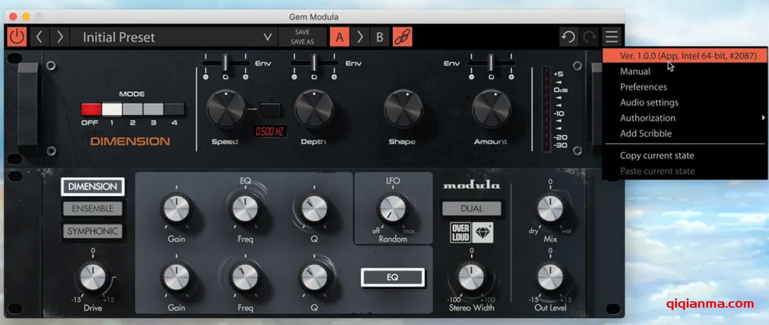Toggle the DUAL button
The width and height of the screenshot is (769, 325).
coord(471,208)
